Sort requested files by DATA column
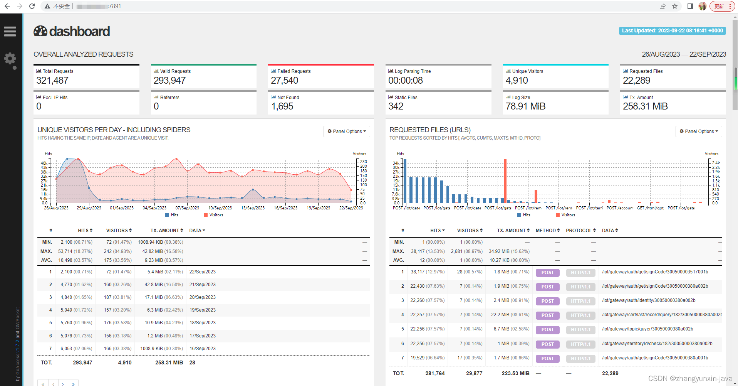The width and height of the screenshot is (738, 386). [x=610, y=231]
